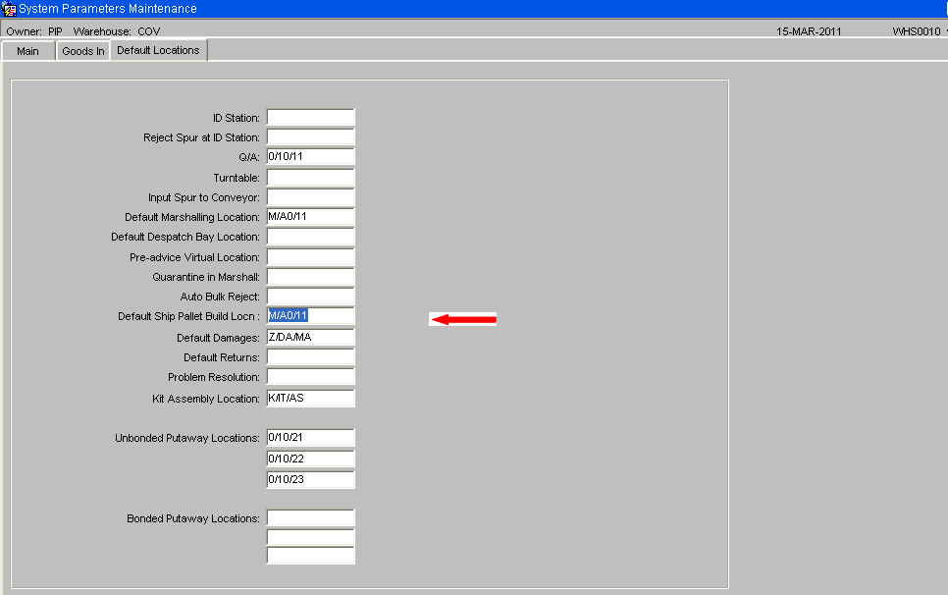Click the Default Despatch Bay Location field
The image size is (948, 595).
[x=311, y=237]
